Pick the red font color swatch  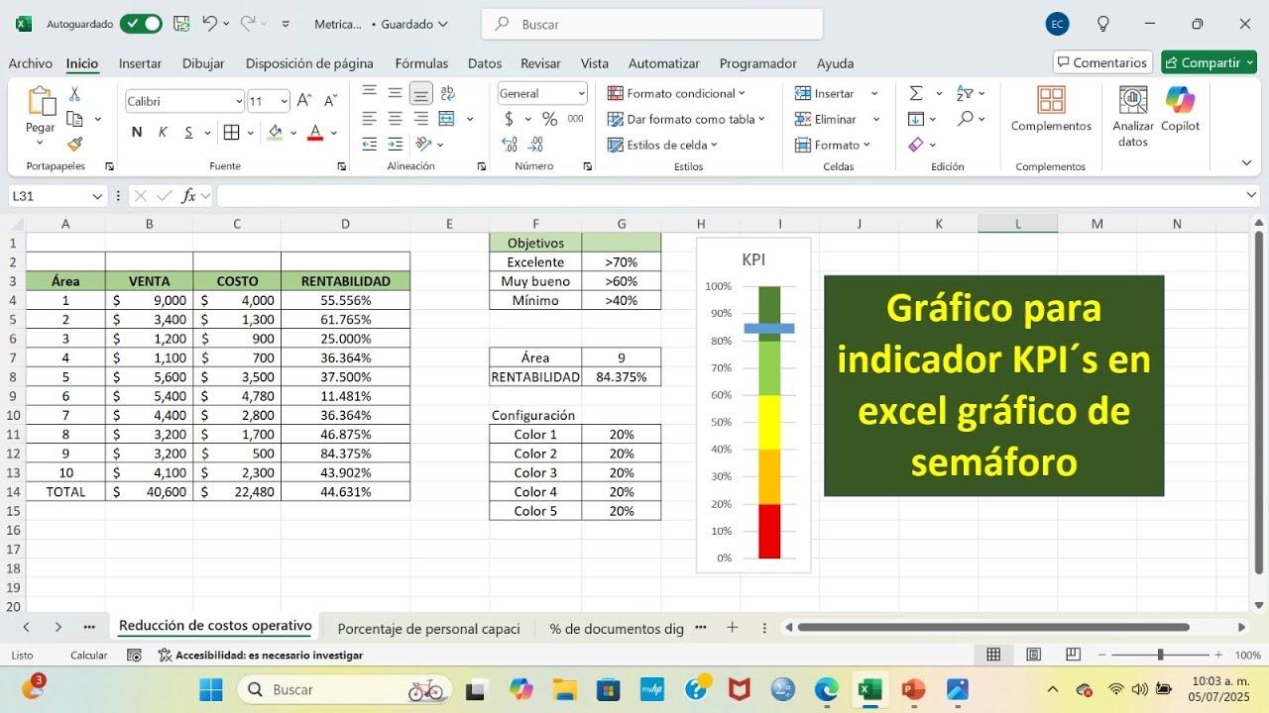[x=315, y=131]
